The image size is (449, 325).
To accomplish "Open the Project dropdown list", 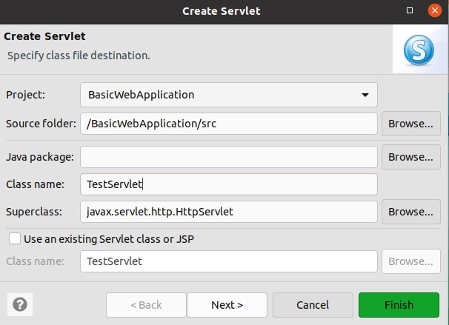I will [x=228, y=95].
